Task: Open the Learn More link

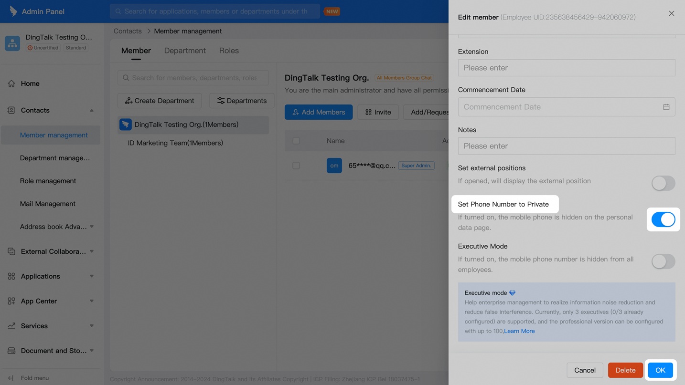Action: (519, 331)
